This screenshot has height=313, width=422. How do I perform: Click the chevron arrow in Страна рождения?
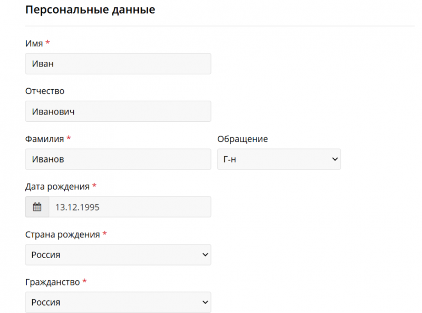point(205,254)
